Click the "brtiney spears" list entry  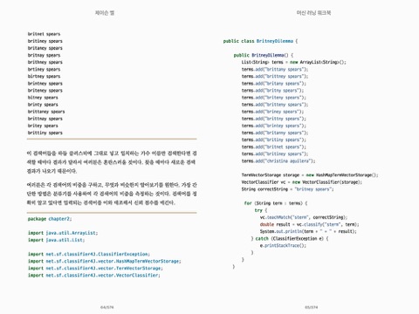click(x=44, y=69)
